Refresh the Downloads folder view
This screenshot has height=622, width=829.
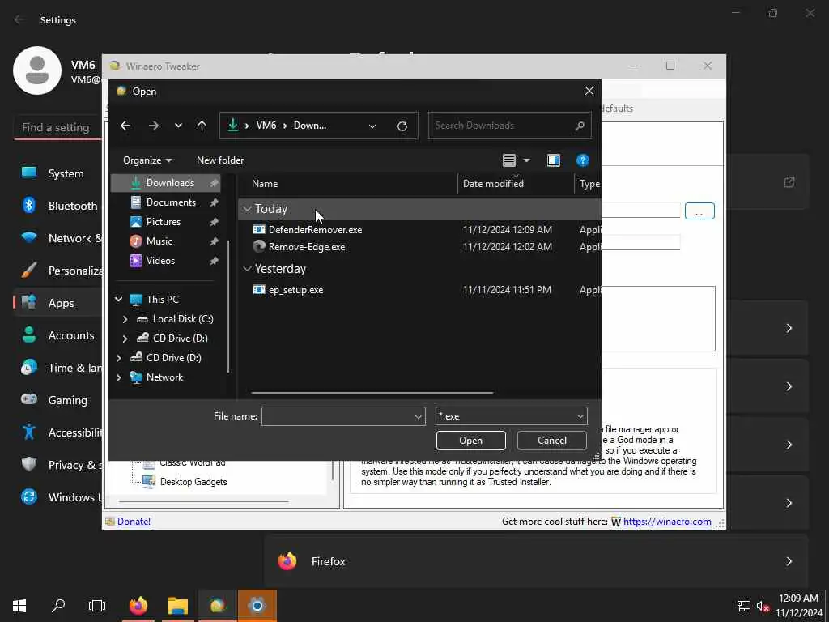point(402,126)
